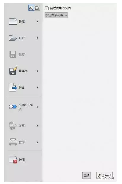Image resolution: width=122 pixels, height=184 pixels.
Task: Click the Suite 工作流 arrows icon
Action: click(x=13, y=107)
